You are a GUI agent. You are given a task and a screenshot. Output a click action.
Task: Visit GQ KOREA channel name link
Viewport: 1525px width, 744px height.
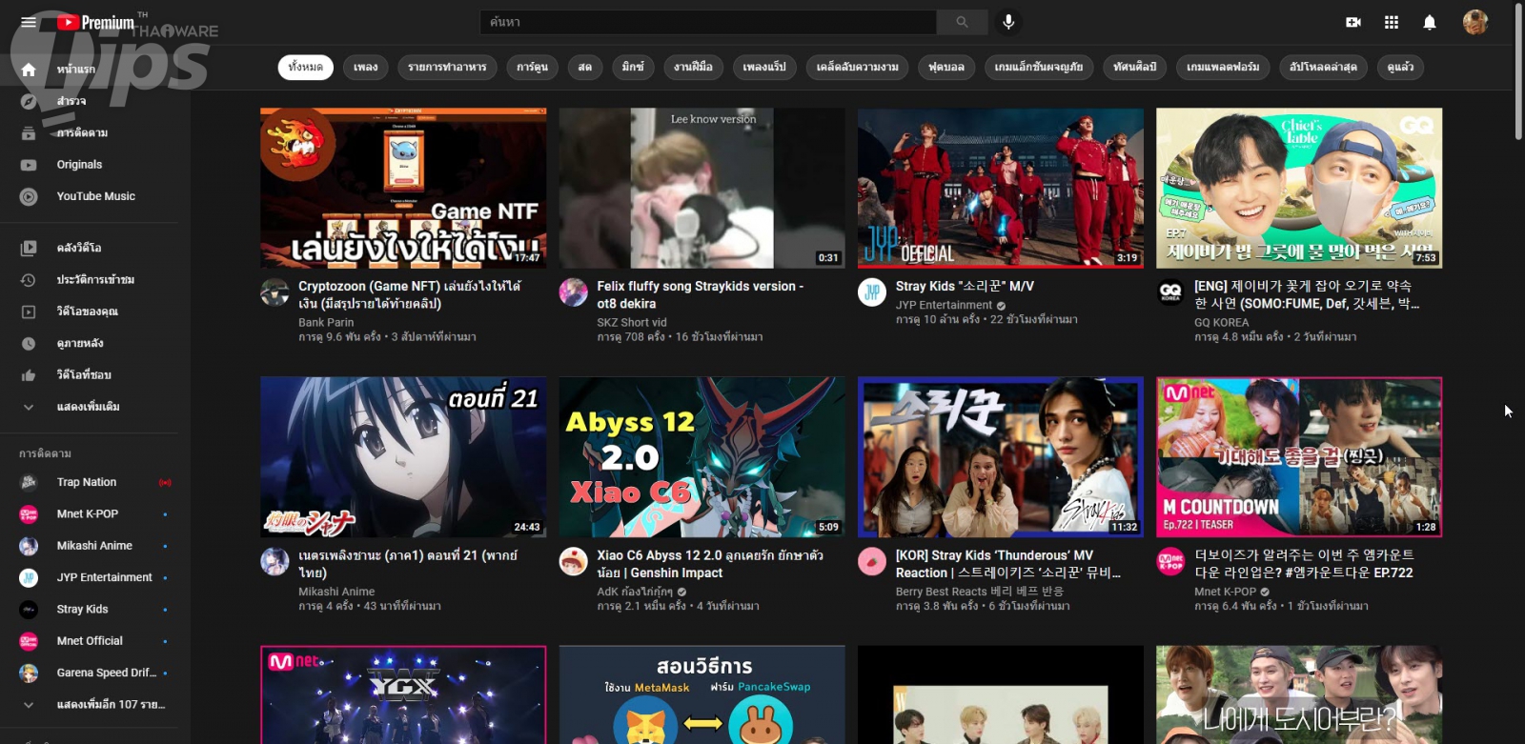click(1222, 323)
